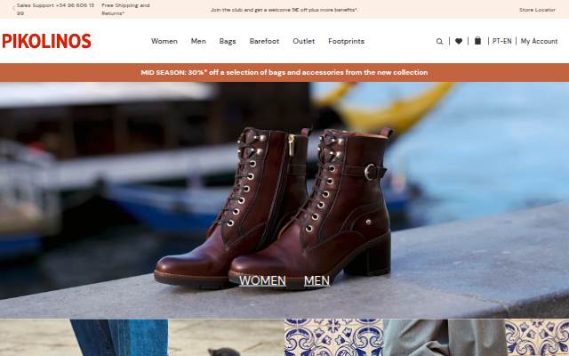Image resolution: width=569 pixels, height=356 pixels.
Task: Click the search magnifier icon
Action: tap(439, 42)
